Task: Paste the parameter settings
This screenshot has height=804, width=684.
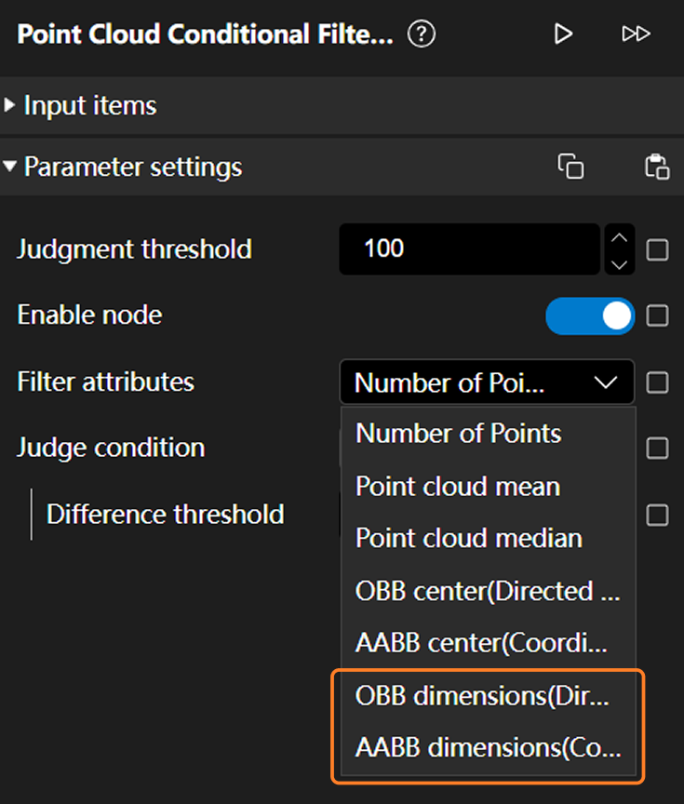Action: tap(657, 167)
